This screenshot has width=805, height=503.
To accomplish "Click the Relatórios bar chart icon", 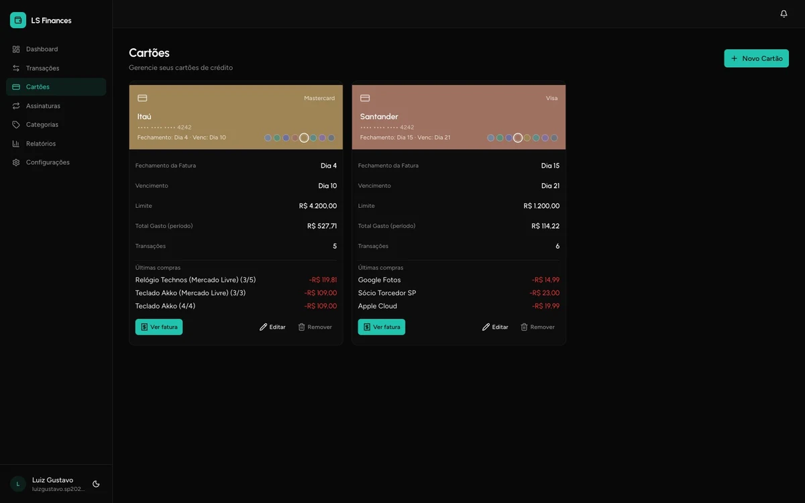I will (16, 144).
